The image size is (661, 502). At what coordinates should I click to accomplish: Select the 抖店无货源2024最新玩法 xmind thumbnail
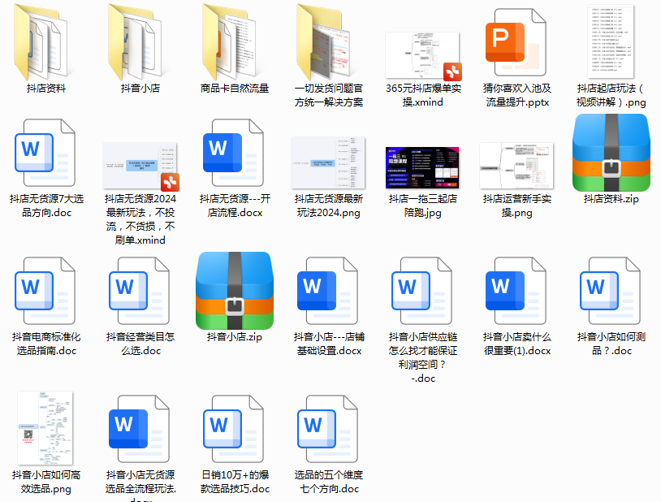coord(140,167)
